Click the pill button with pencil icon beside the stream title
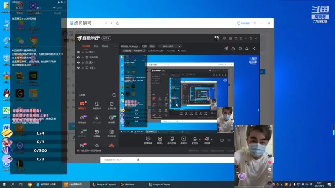Screen dimensions: 335x188 [170, 46]
